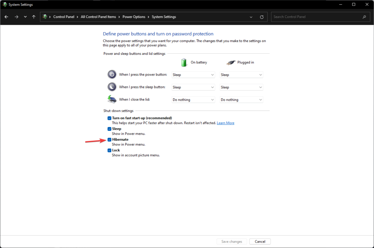
Task: Go up one level with up arrow
Action: point(34,17)
